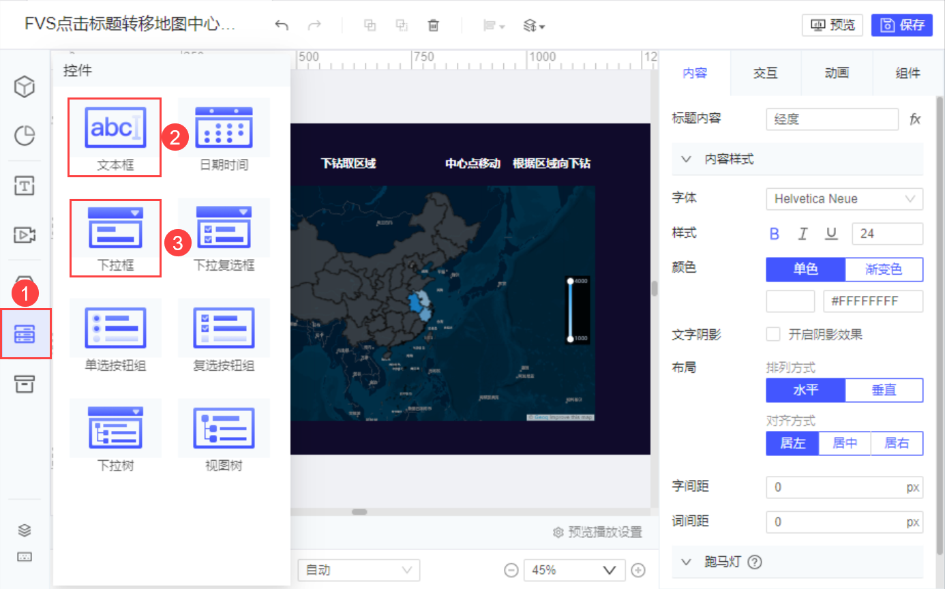Click the 预览 preview button
Screen dimensions: 945x589
click(x=832, y=25)
